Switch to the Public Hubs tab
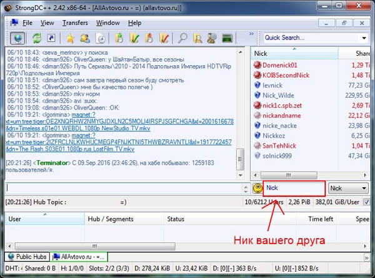Viewport: 375px width, 278px height. click(x=27, y=257)
